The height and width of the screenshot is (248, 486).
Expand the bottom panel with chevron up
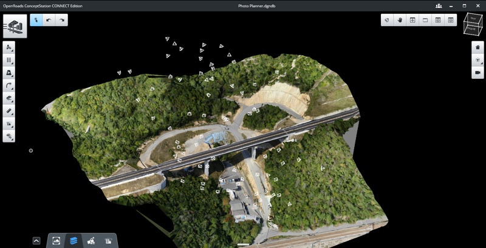tap(36, 241)
